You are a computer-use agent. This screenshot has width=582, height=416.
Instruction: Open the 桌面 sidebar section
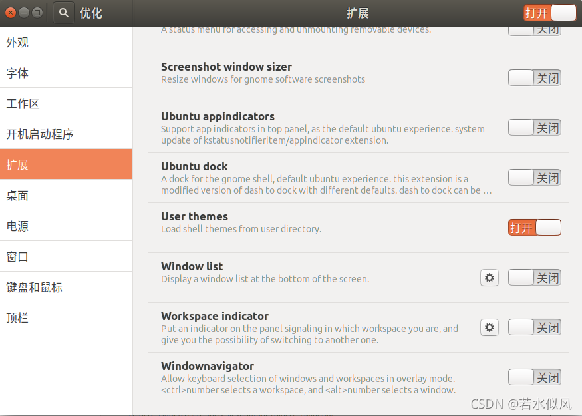[x=66, y=196]
